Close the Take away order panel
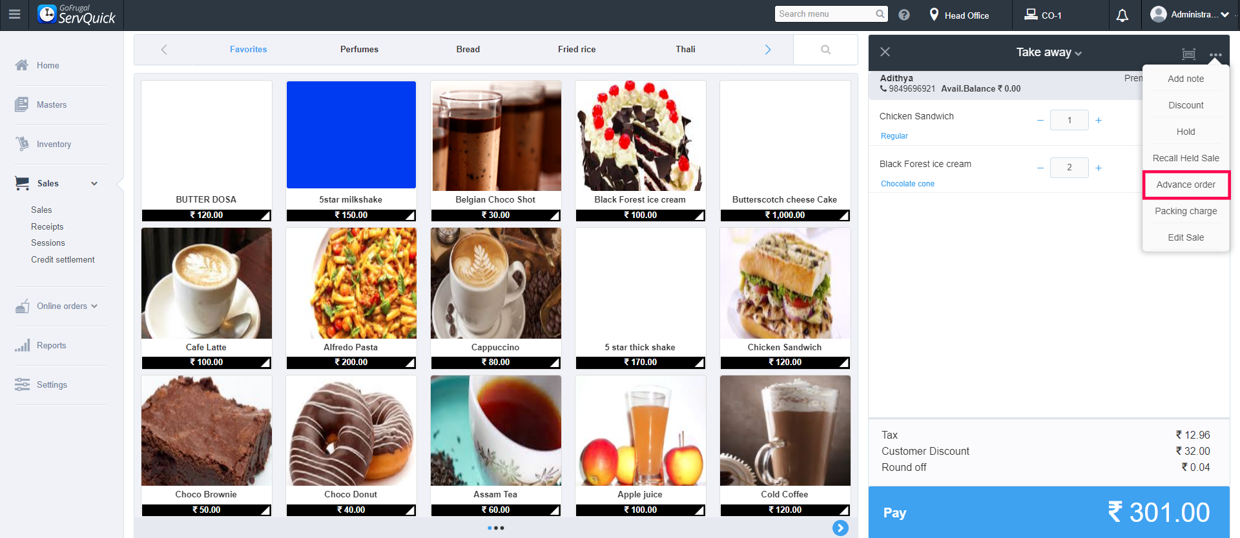This screenshot has width=1240, height=538. coord(885,52)
